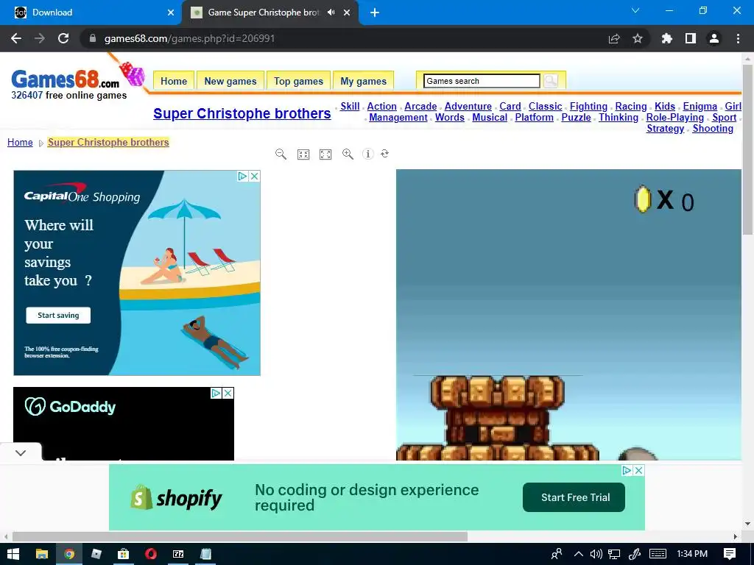The image size is (754, 565).
Task: Open the game info icon
Action: tap(368, 154)
